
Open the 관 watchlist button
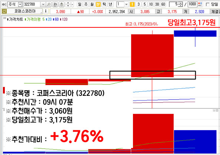point(55,4)
